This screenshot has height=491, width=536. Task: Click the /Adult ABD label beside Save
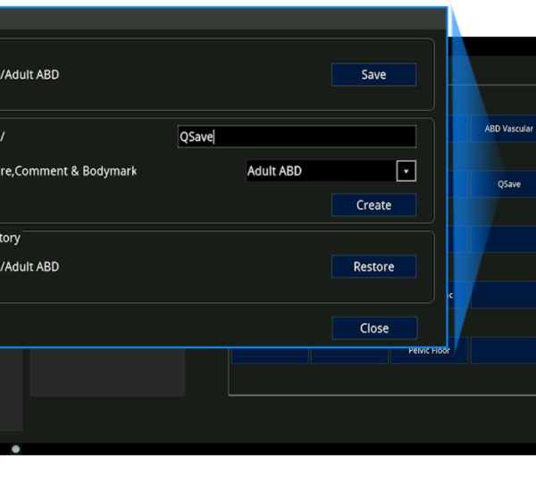coord(30,75)
